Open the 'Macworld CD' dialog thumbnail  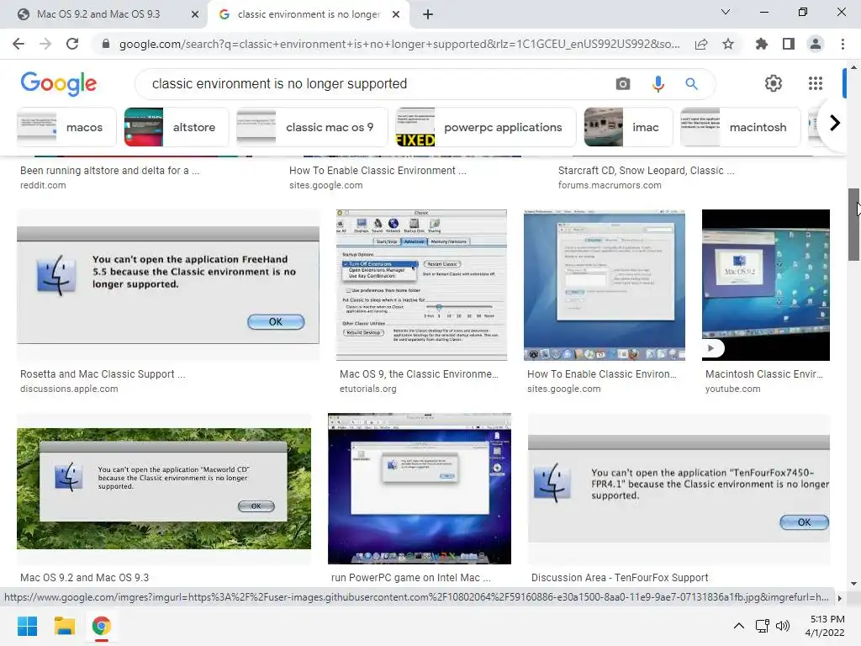(x=164, y=489)
